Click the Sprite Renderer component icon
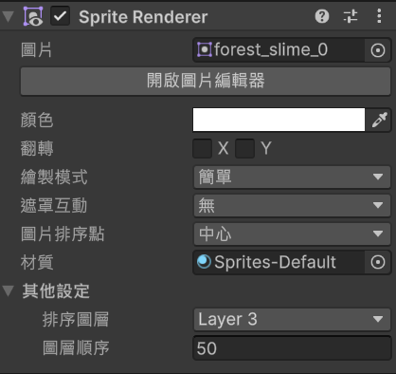 click(33, 16)
